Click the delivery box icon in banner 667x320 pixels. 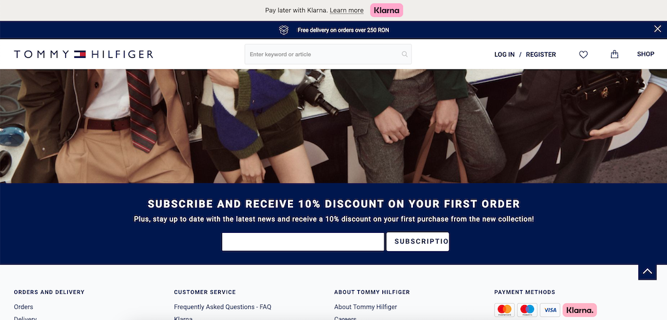pyautogui.click(x=284, y=30)
